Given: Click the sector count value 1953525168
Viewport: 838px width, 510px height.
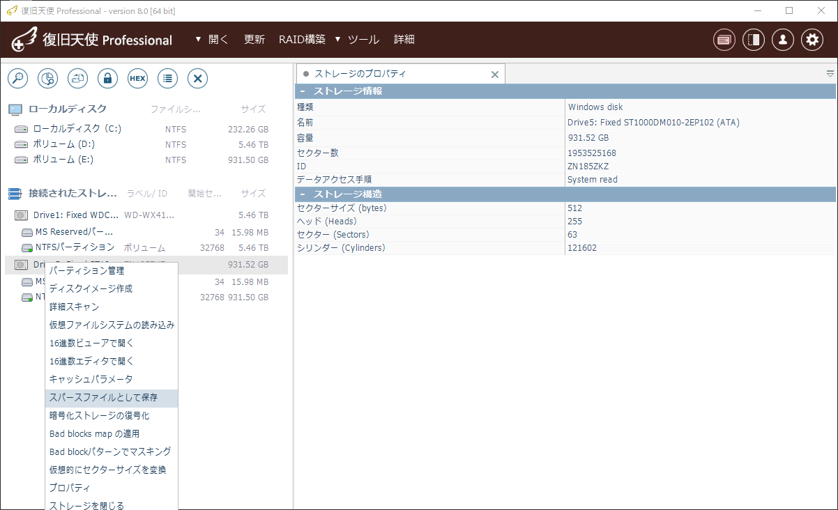Looking at the screenshot, I should (592, 153).
